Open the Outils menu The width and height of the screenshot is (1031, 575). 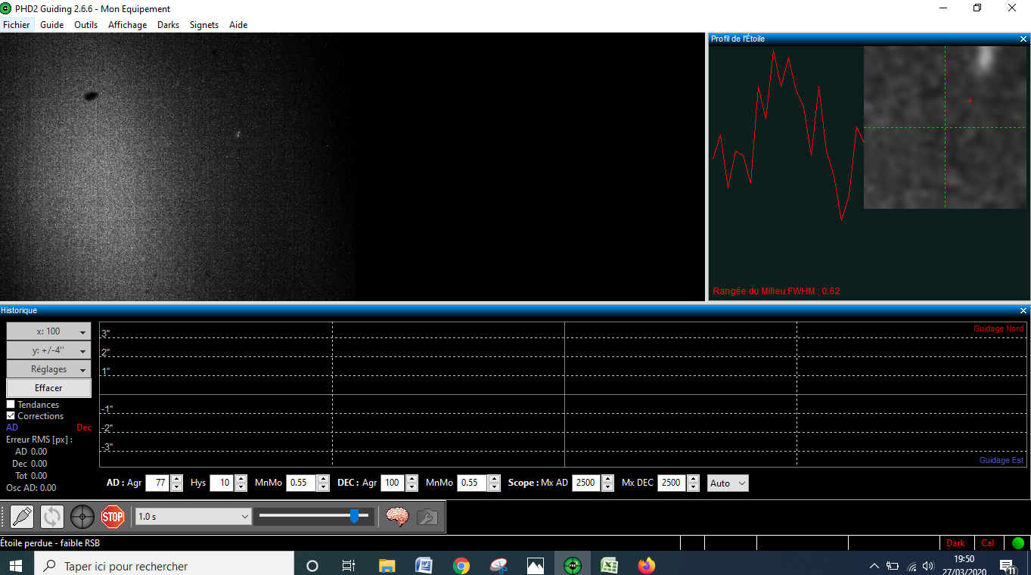coord(86,25)
